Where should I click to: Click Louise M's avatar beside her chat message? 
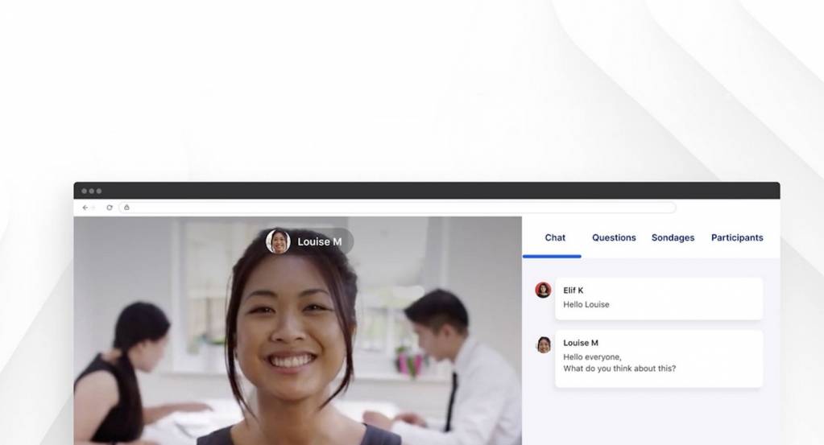click(544, 344)
